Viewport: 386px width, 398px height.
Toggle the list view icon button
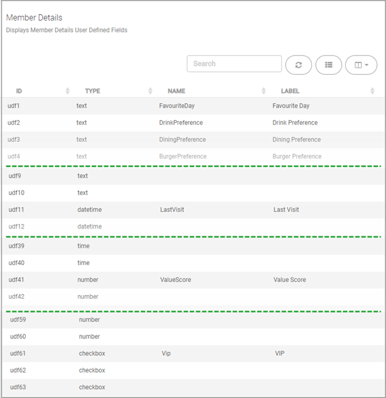point(328,65)
